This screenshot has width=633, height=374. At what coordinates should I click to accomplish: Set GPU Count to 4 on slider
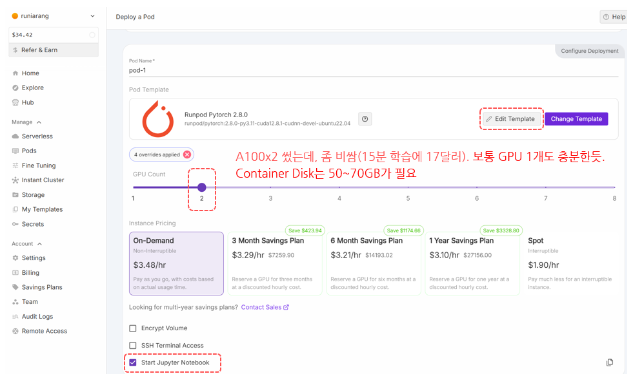pyautogui.click(x=339, y=187)
